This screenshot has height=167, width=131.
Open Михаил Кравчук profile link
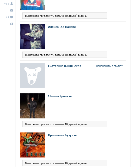coord(60,96)
